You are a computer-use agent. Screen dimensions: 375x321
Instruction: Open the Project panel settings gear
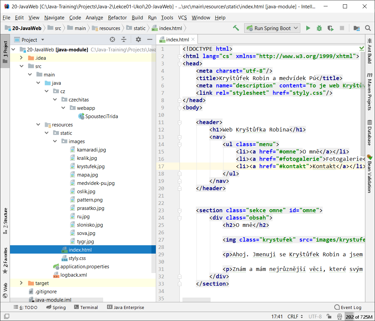coord(138,39)
